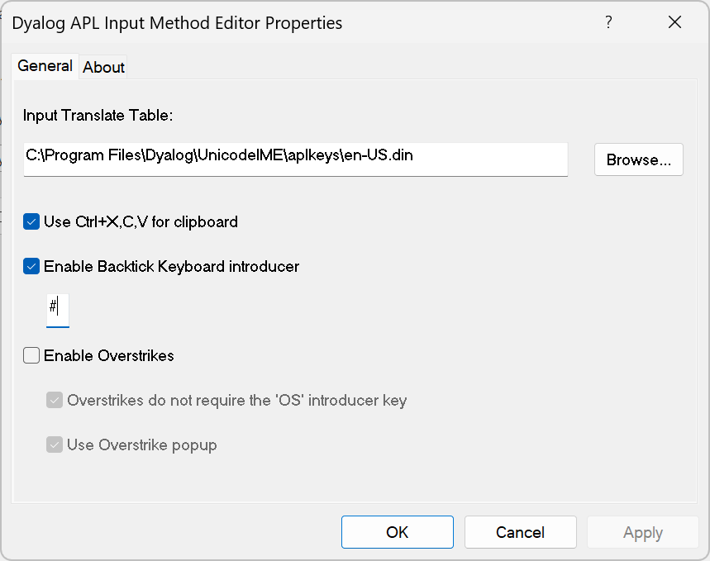Click the 'Use Ctrl+X,C,V for clipboard' label text
Viewport: 710px width, 561px height.
click(141, 221)
